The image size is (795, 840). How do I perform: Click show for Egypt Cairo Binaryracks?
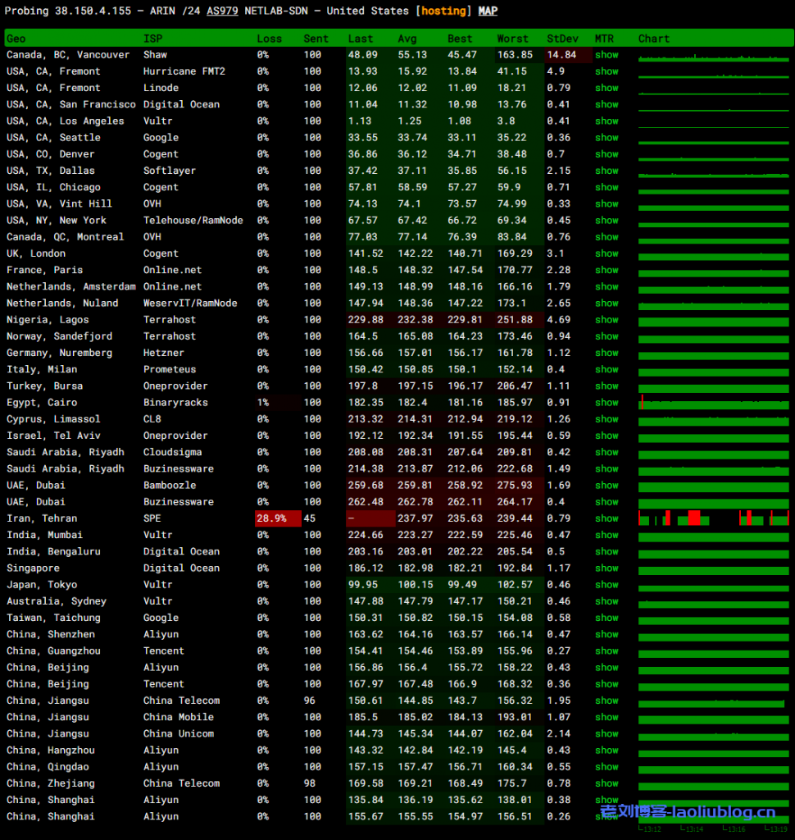click(606, 403)
